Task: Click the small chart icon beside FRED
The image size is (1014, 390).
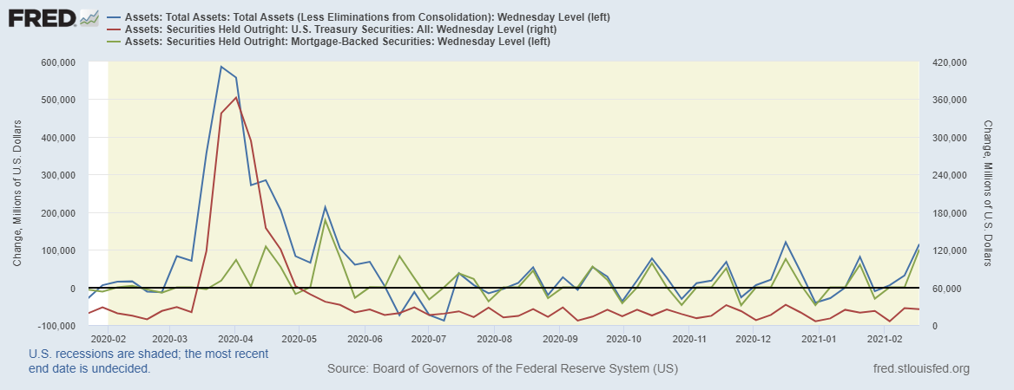Action: pos(89,17)
